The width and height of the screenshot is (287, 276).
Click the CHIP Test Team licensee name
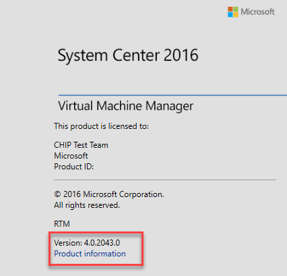tap(81, 145)
